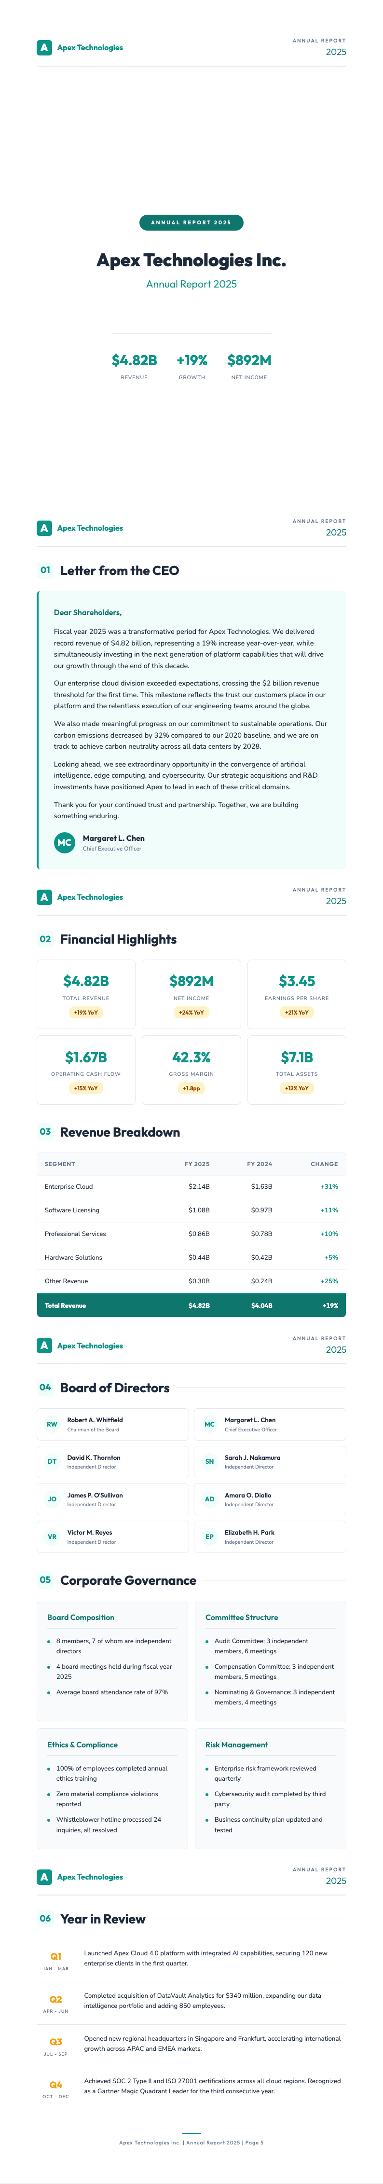
Task: Click the Dear Shareholders greeting
Action: tap(88, 612)
